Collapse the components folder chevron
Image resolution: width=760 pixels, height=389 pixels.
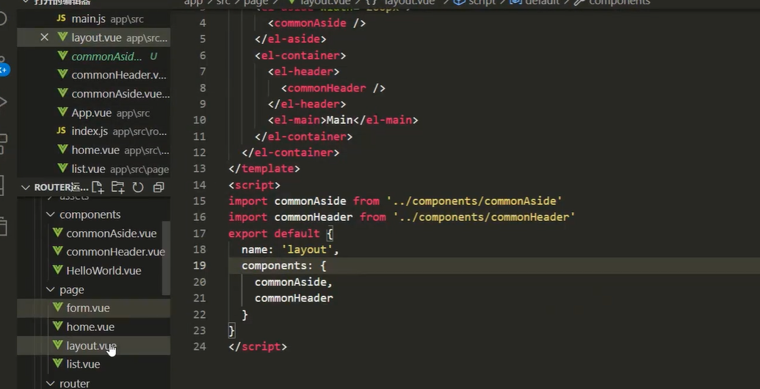coord(51,214)
